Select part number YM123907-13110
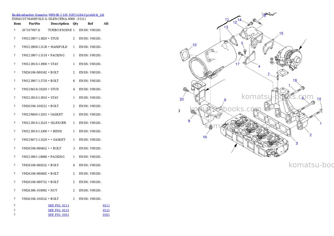This screenshot has height=236, width=334. (34, 55)
